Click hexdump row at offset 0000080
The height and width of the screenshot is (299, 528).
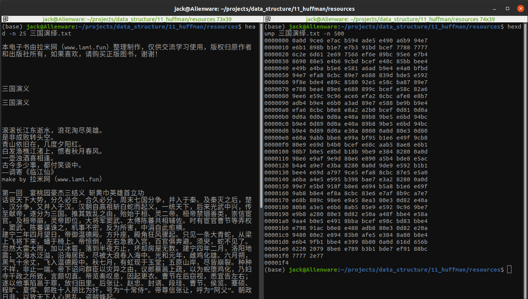click(346, 96)
